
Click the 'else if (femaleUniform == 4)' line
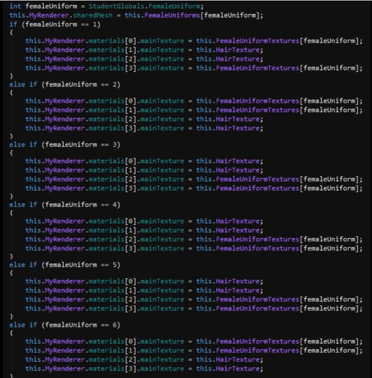(x=65, y=205)
